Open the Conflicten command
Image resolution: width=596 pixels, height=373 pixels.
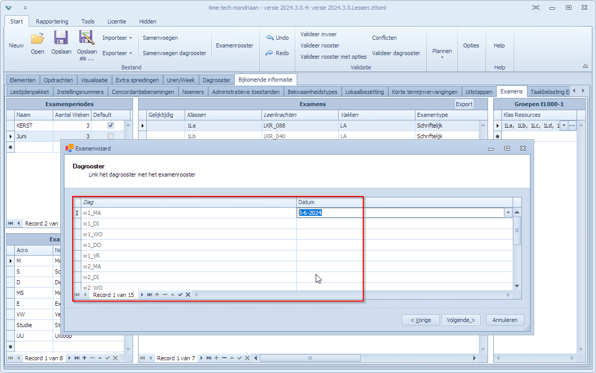pyautogui.click(x=384, y=38)
